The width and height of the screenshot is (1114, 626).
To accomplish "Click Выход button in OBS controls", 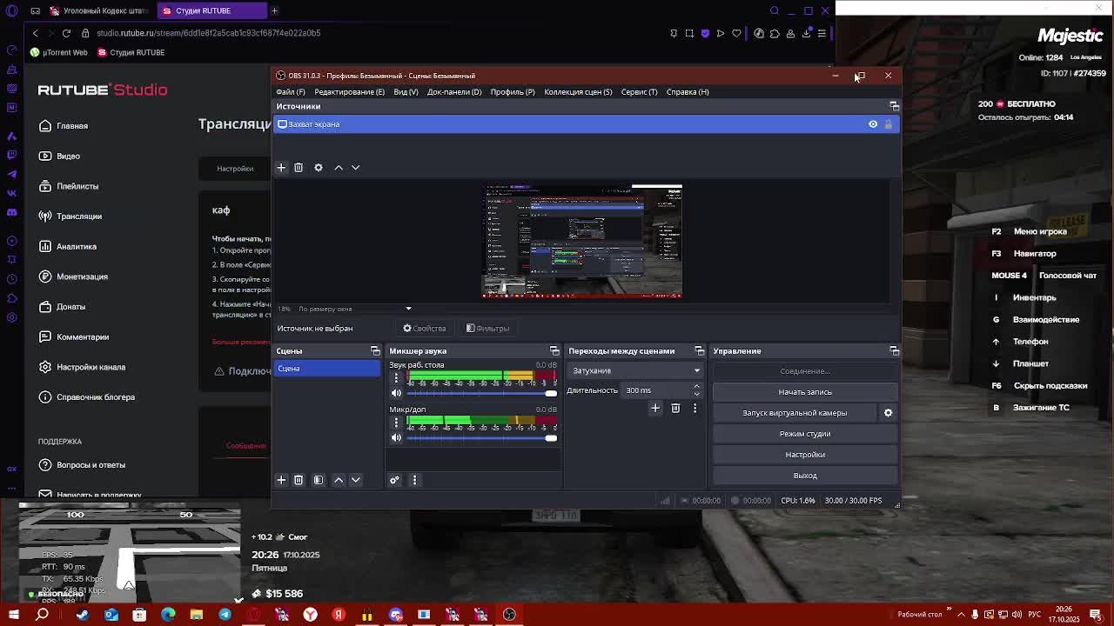I will pyautogui.click(x=805, y=476).
